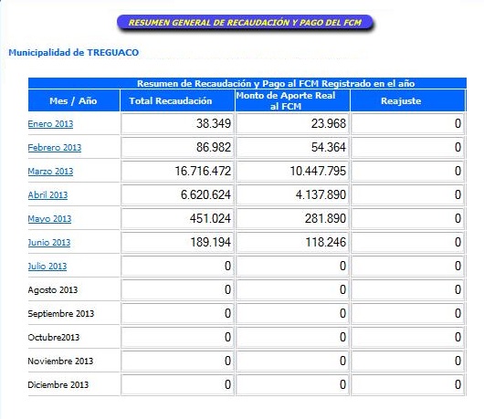
Task: Click the Resumen General de Recaudación banner
Action: pos(245,23)
